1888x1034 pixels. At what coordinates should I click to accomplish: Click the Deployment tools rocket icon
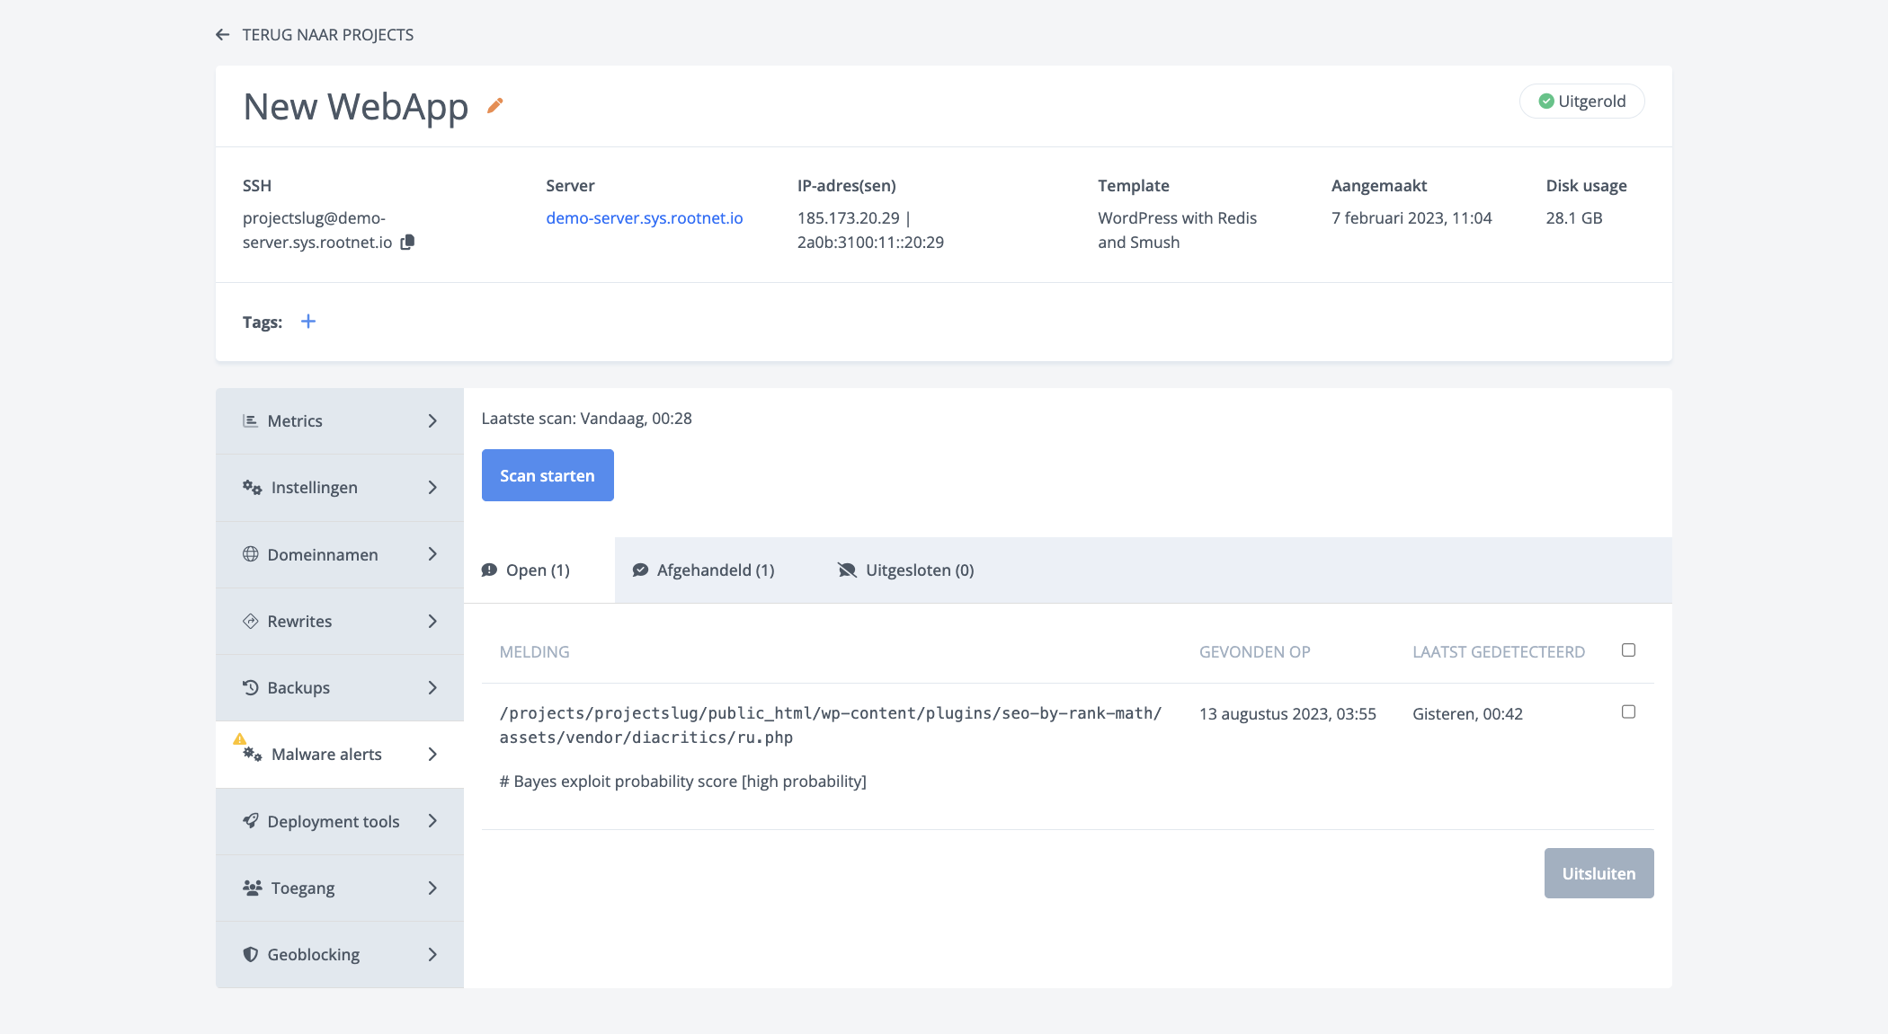pos(250,821)
